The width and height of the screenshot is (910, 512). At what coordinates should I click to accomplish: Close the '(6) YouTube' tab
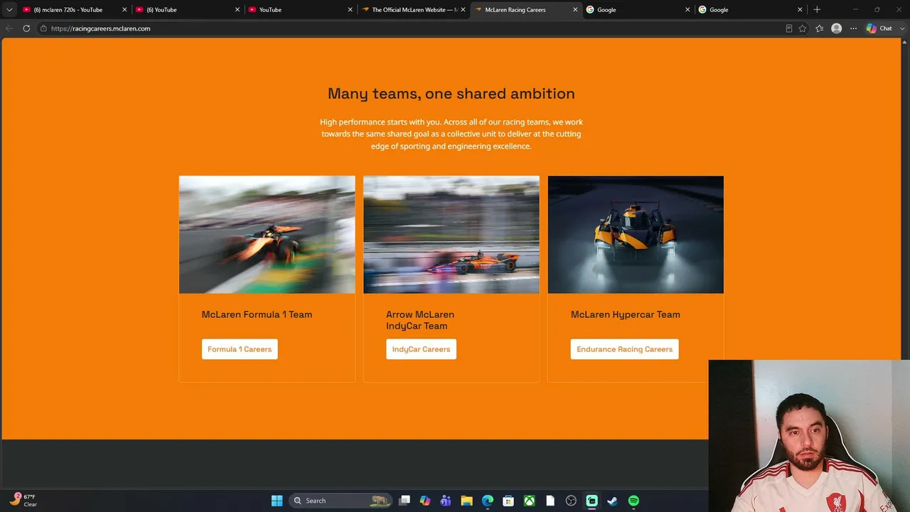pyautogui.click(x=237, y=10)
